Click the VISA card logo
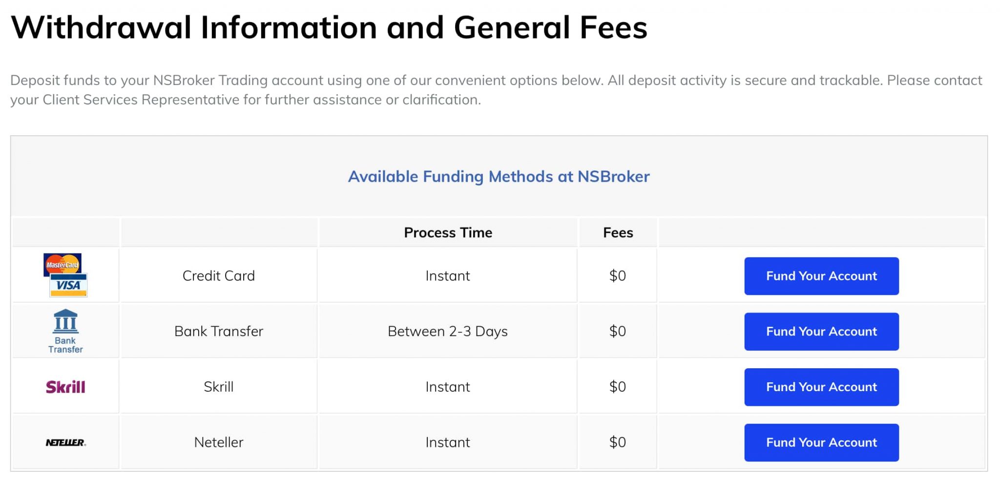This screenshot has height=481, width=1000. coord(68,286)
